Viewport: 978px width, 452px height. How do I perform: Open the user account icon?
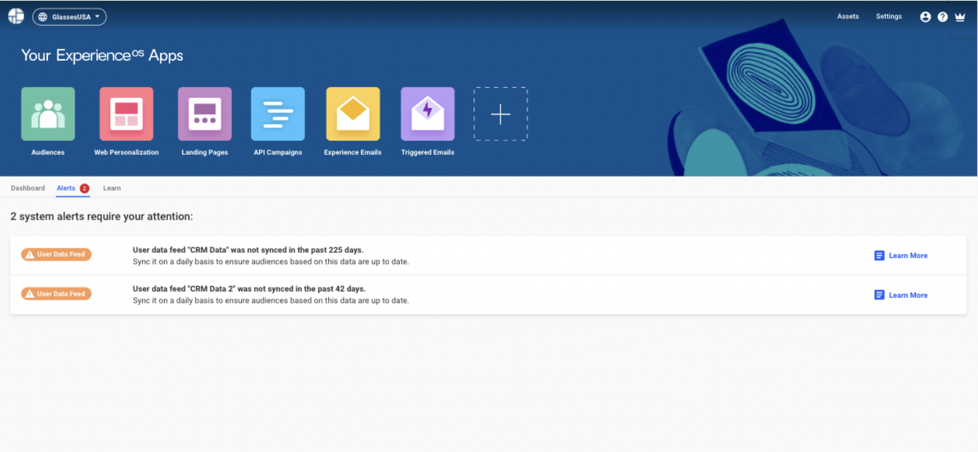click(x=925, y=16)
